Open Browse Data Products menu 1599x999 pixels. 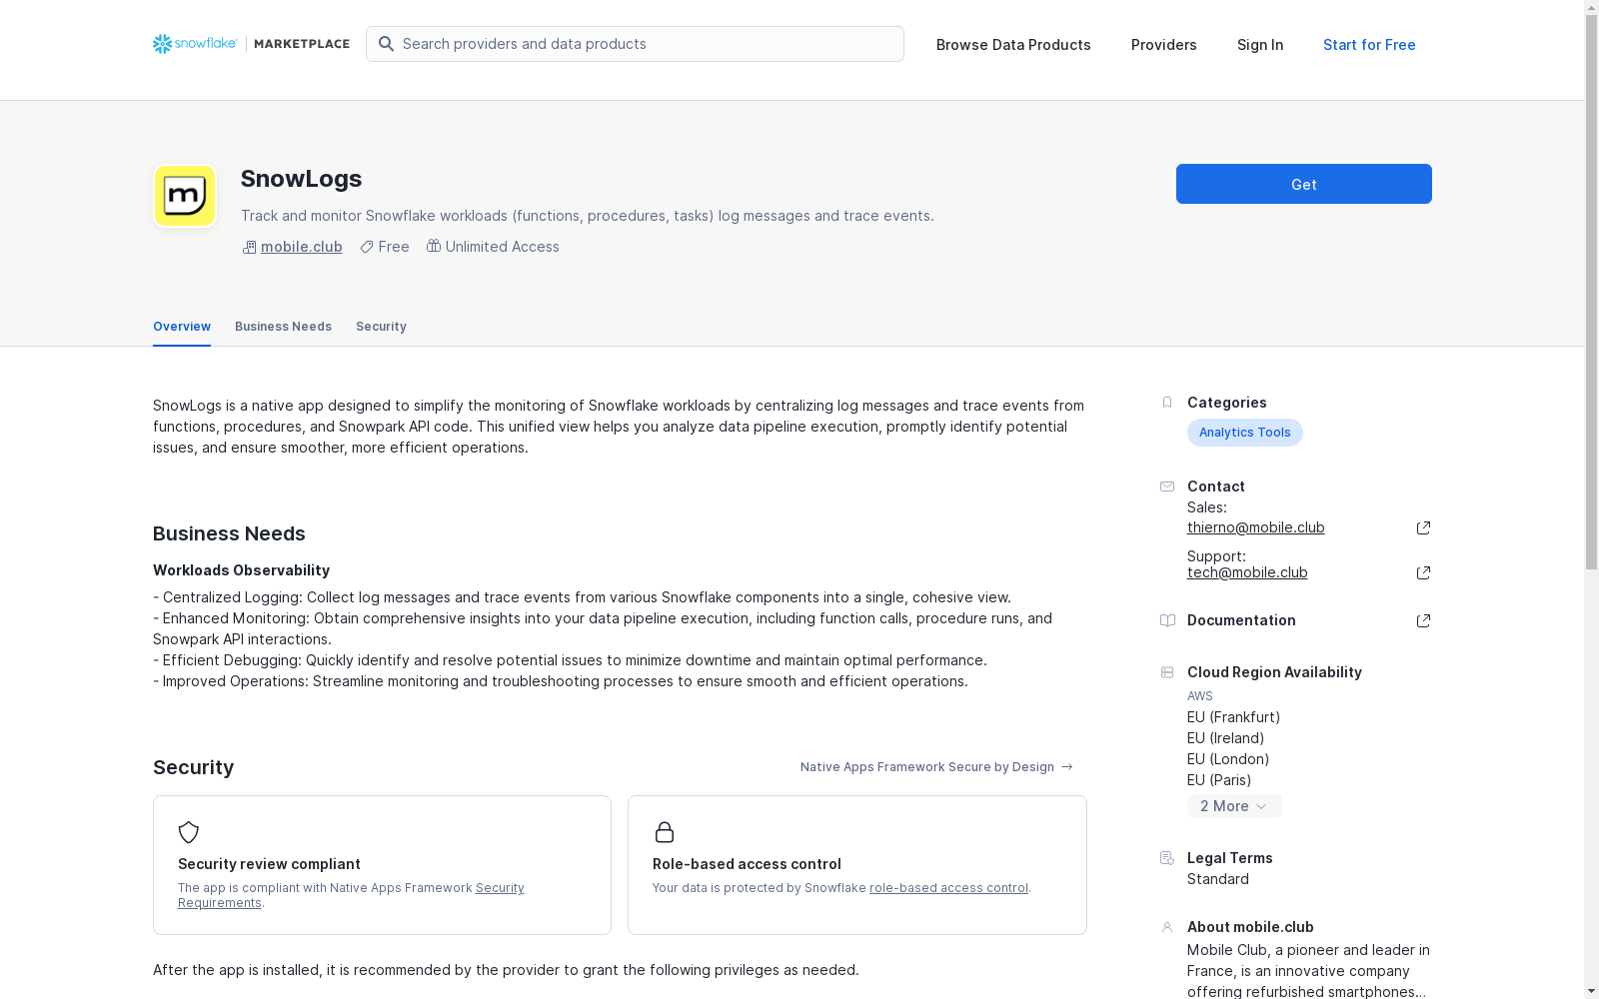pyautogui.click(x=1013, y=45)
